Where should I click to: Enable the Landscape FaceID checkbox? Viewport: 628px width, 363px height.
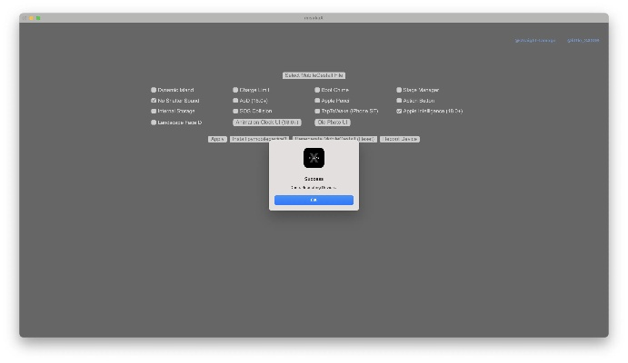click(x=154, y=123)
